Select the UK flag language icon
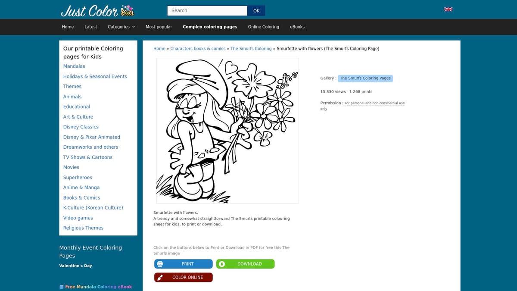The width and height of the screenshot is (517, 291). [x=448, y=9]
